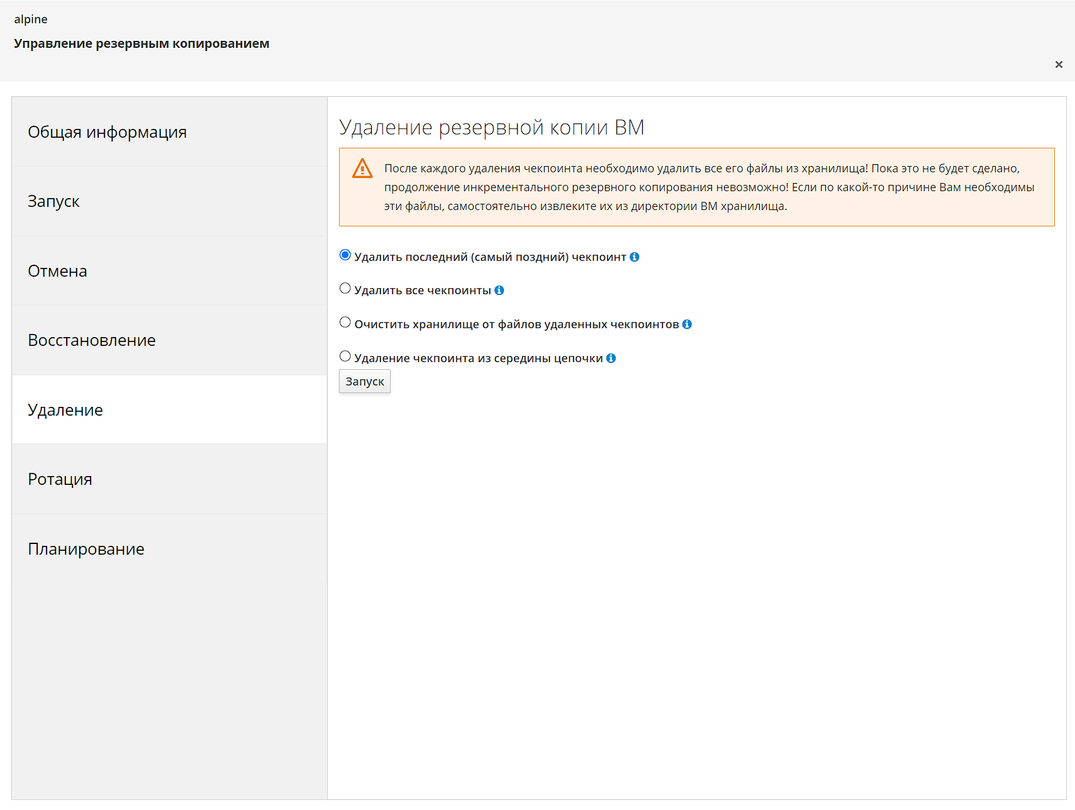Select 'Очистить хранилище от файлов' radio button
This screenshot has width=1075, height=810.
pyautogui.click(x=345, y=322)
